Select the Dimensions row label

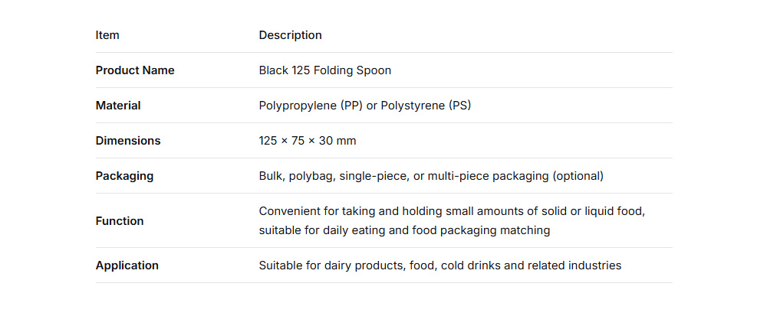(128, 141)
